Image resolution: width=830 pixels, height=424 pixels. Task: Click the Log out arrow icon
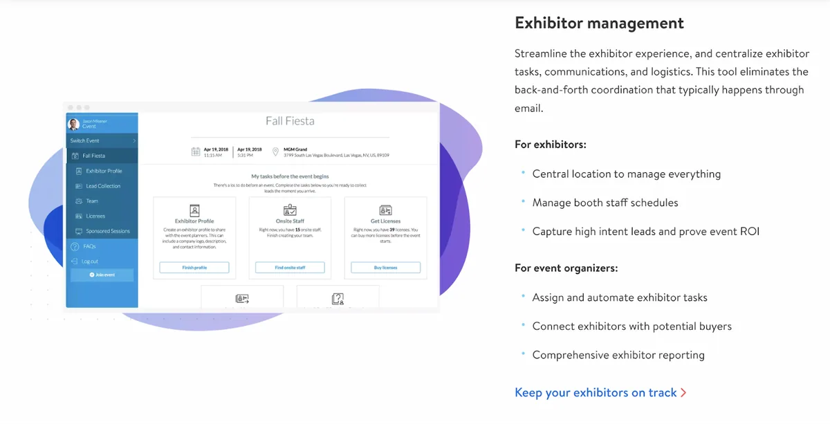point(75,261)
